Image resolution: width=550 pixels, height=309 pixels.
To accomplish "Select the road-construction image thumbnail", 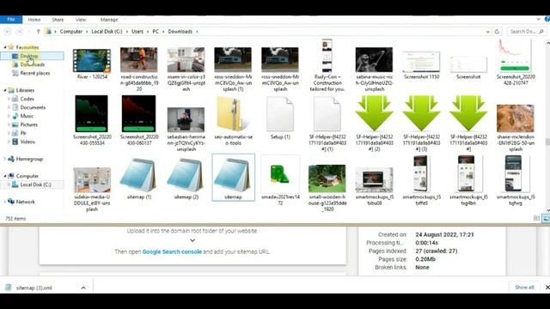I will [x=139, y=60].
